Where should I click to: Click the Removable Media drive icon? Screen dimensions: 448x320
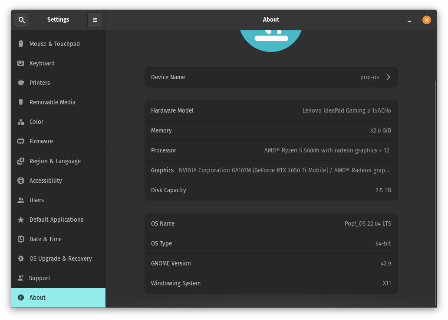coord(21,102)
